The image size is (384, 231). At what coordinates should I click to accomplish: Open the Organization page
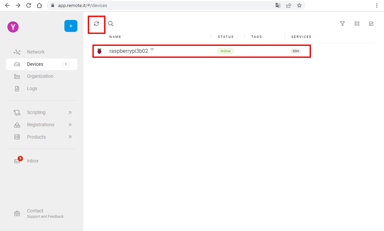(40, 76)
